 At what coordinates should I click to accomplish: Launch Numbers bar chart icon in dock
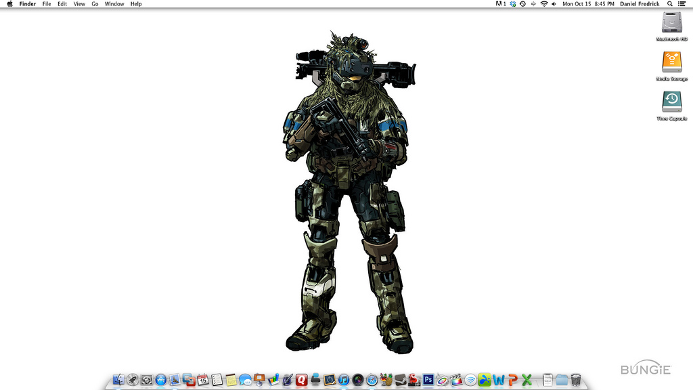[x=273, y=379]
